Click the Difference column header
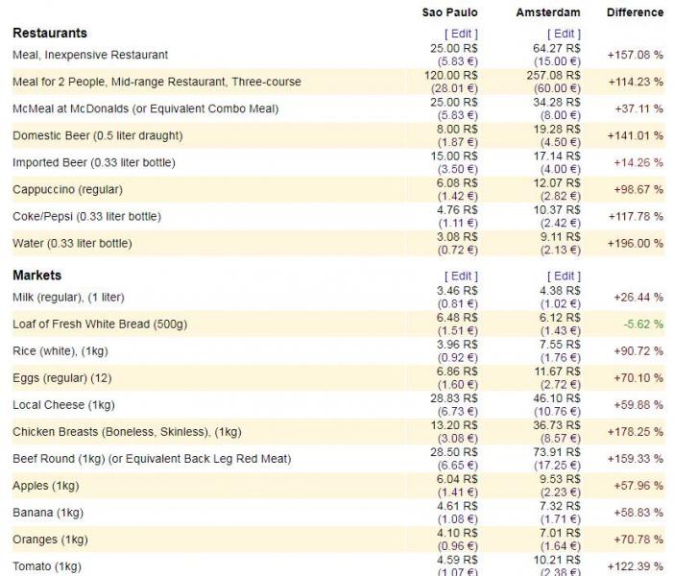The width and height of the screenshot is (674, 576). tap(635, 12)
